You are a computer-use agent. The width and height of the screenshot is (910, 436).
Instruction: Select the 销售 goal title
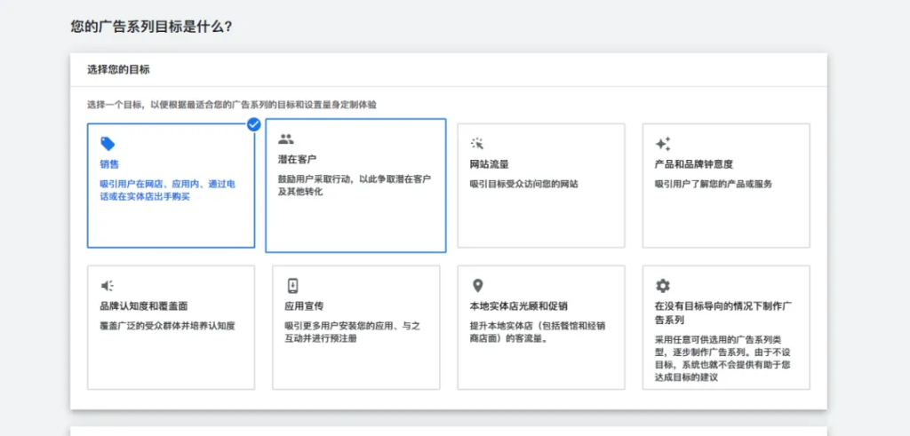click(x=109, y=164)
